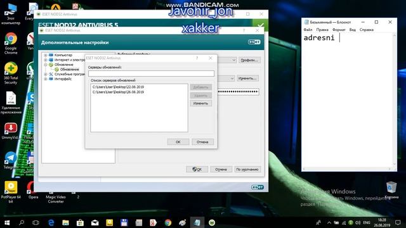The width and height of the screenshot is (406, 228).
Task: Click the Компьютер tree item
Action: (63, 55)
